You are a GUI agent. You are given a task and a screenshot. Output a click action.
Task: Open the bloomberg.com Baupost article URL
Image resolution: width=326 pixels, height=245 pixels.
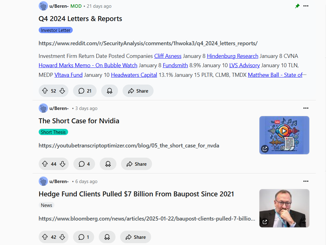coord(147,219)
